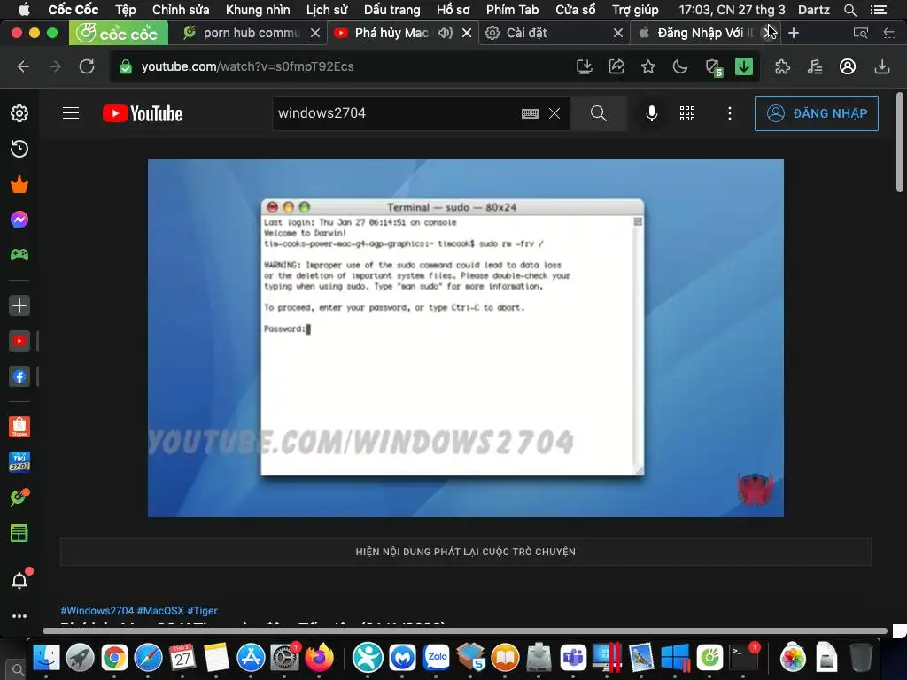Search with voice microphone button
The width and height of the screenshot is (907, 680).
click(x=651, y=113)
